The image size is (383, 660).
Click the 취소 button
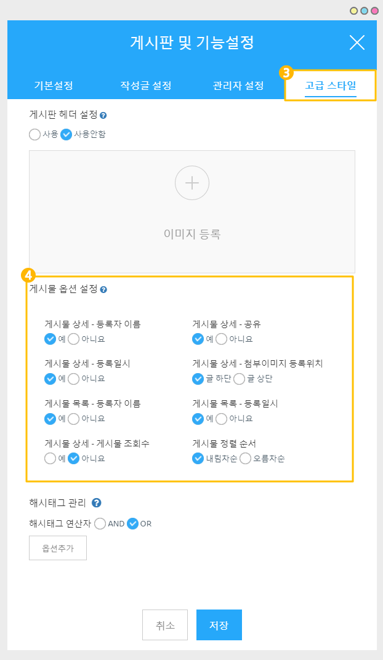pyautogui.click(x=165, y=626)
